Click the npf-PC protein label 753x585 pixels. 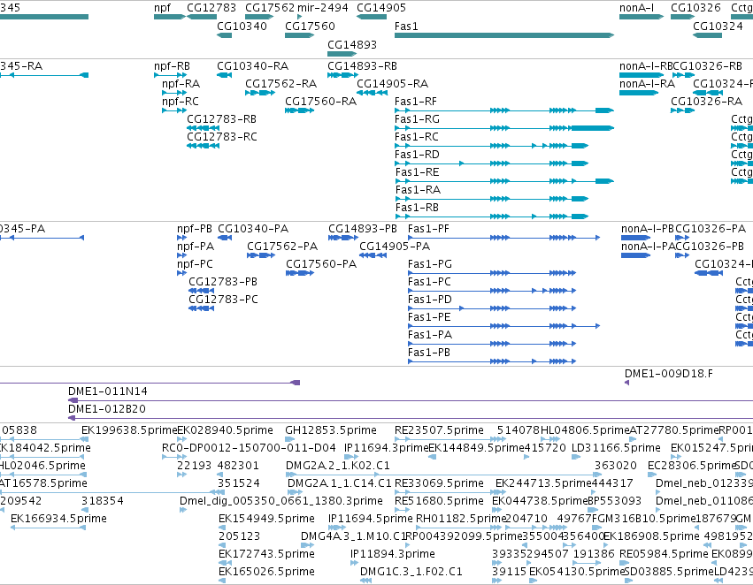195,264
